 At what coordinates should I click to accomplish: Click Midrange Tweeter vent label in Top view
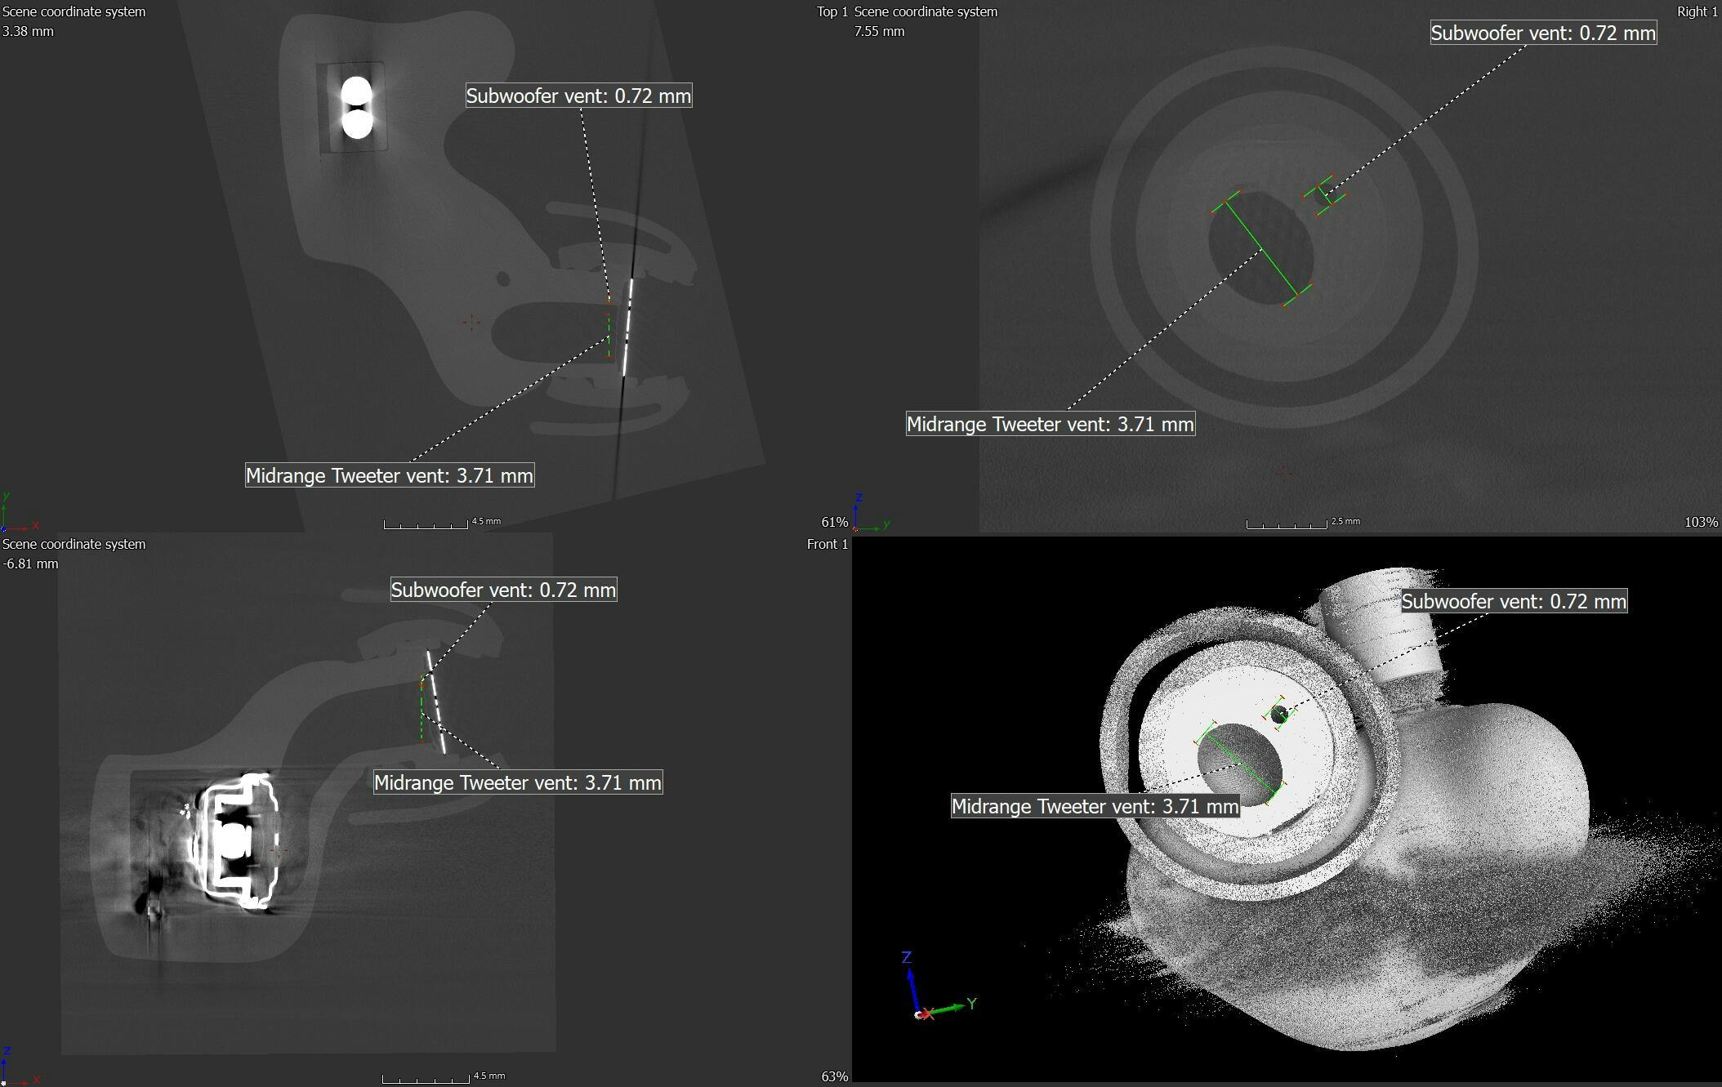[x=390, y=475]
